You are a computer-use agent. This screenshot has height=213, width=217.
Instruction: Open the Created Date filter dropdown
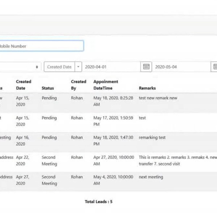click(59, 67)
